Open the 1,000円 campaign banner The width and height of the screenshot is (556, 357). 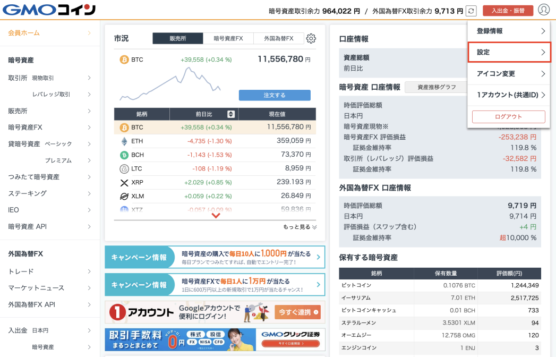pos(215,257)
